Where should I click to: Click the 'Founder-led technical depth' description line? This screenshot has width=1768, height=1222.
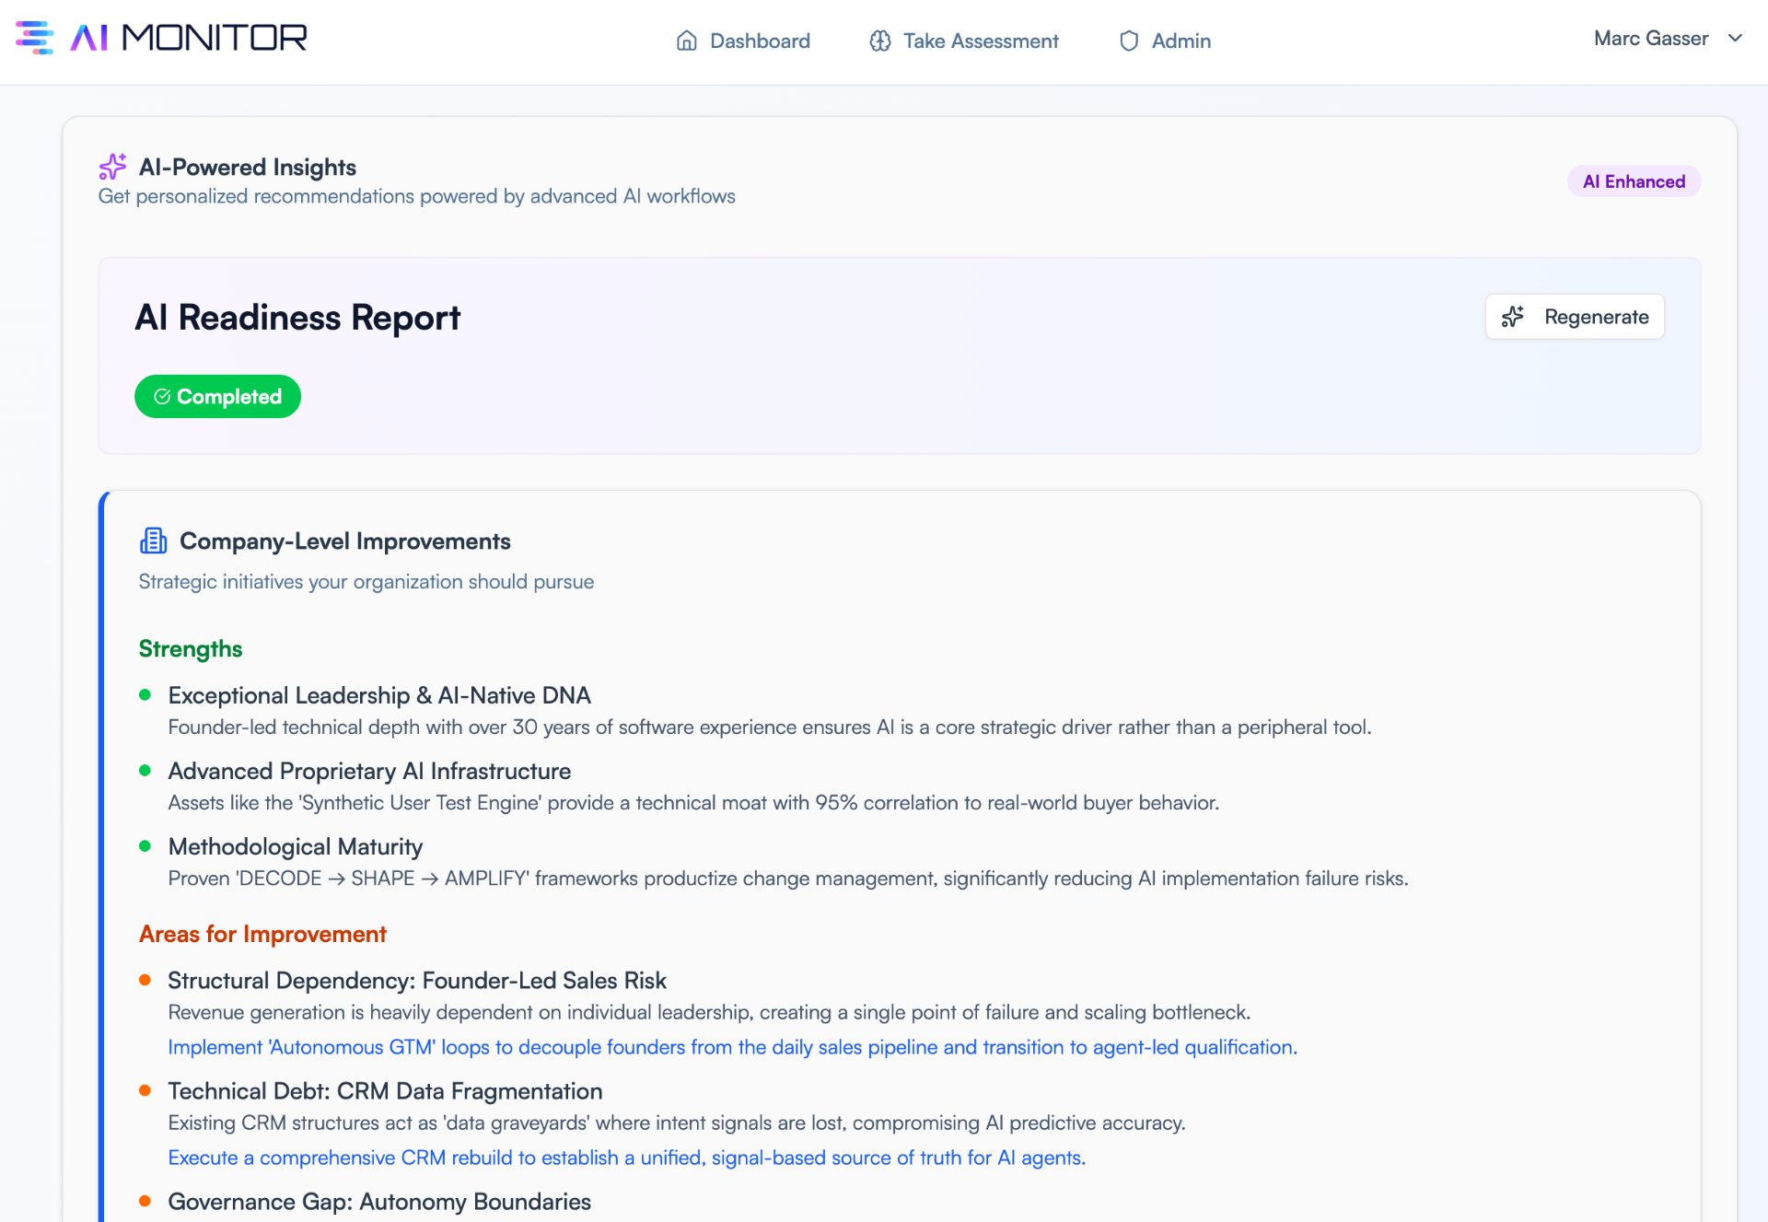click(x=770, y=727)
